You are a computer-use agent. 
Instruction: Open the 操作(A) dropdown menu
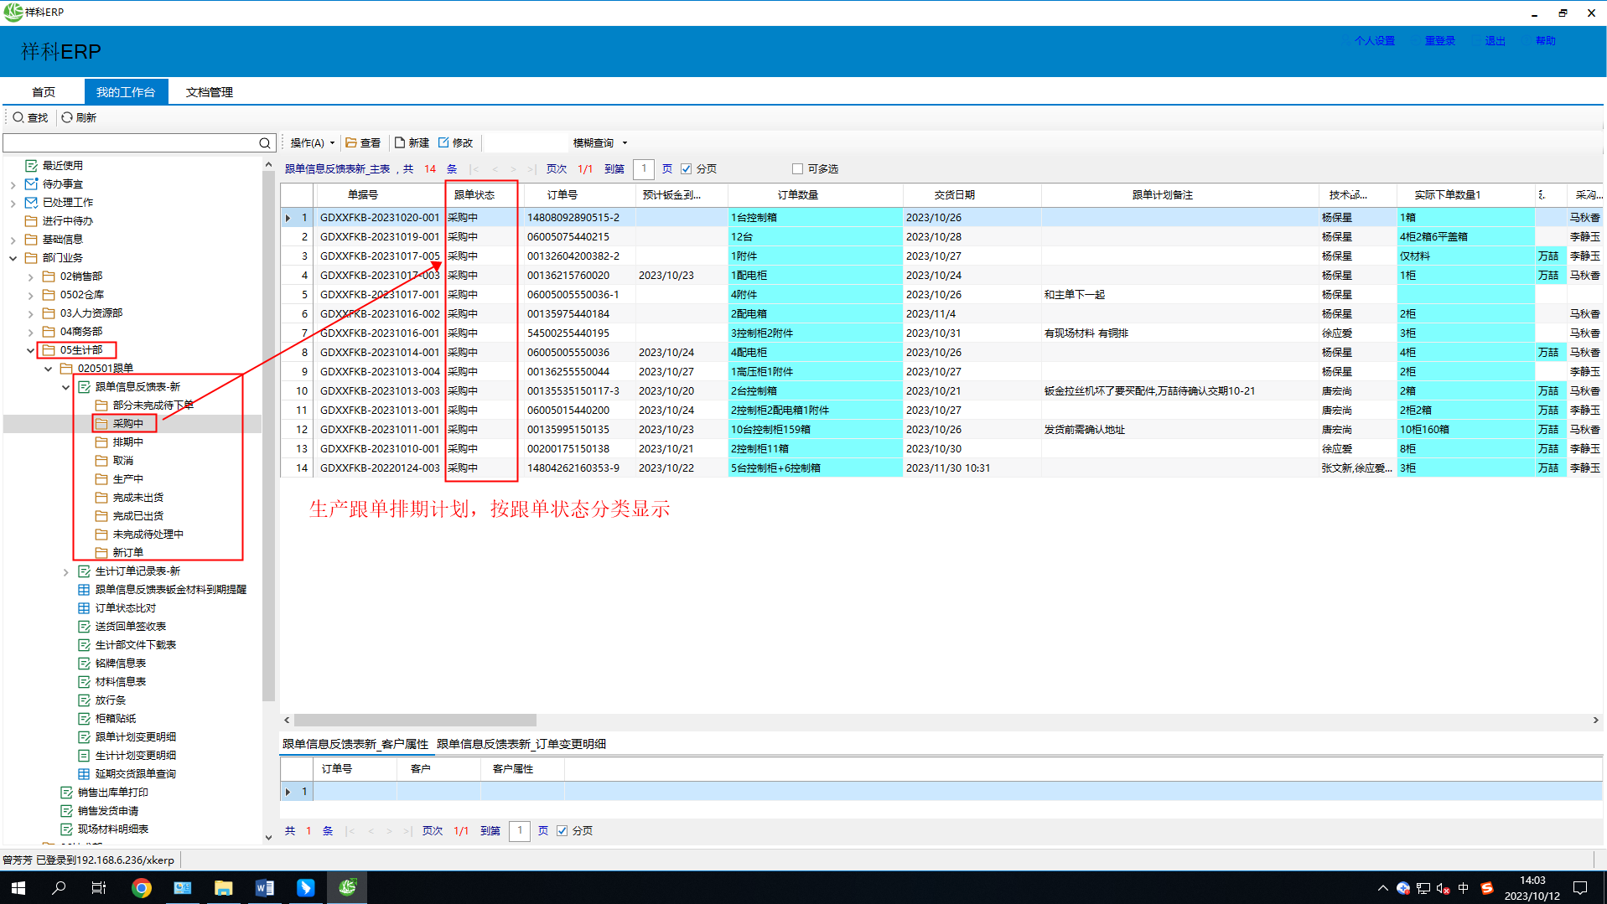312,142
